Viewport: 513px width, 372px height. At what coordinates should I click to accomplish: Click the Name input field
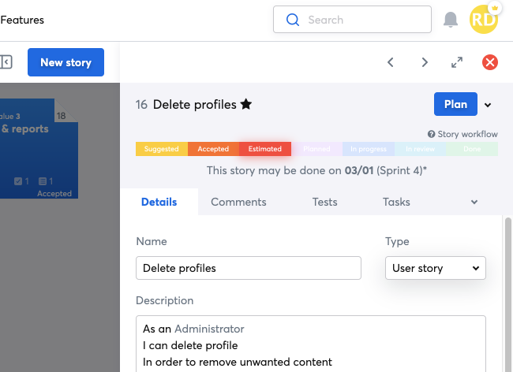click(x=249, y=268)
